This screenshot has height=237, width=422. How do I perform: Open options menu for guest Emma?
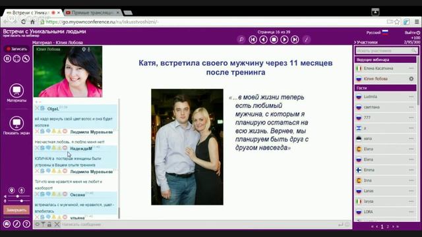411,170
